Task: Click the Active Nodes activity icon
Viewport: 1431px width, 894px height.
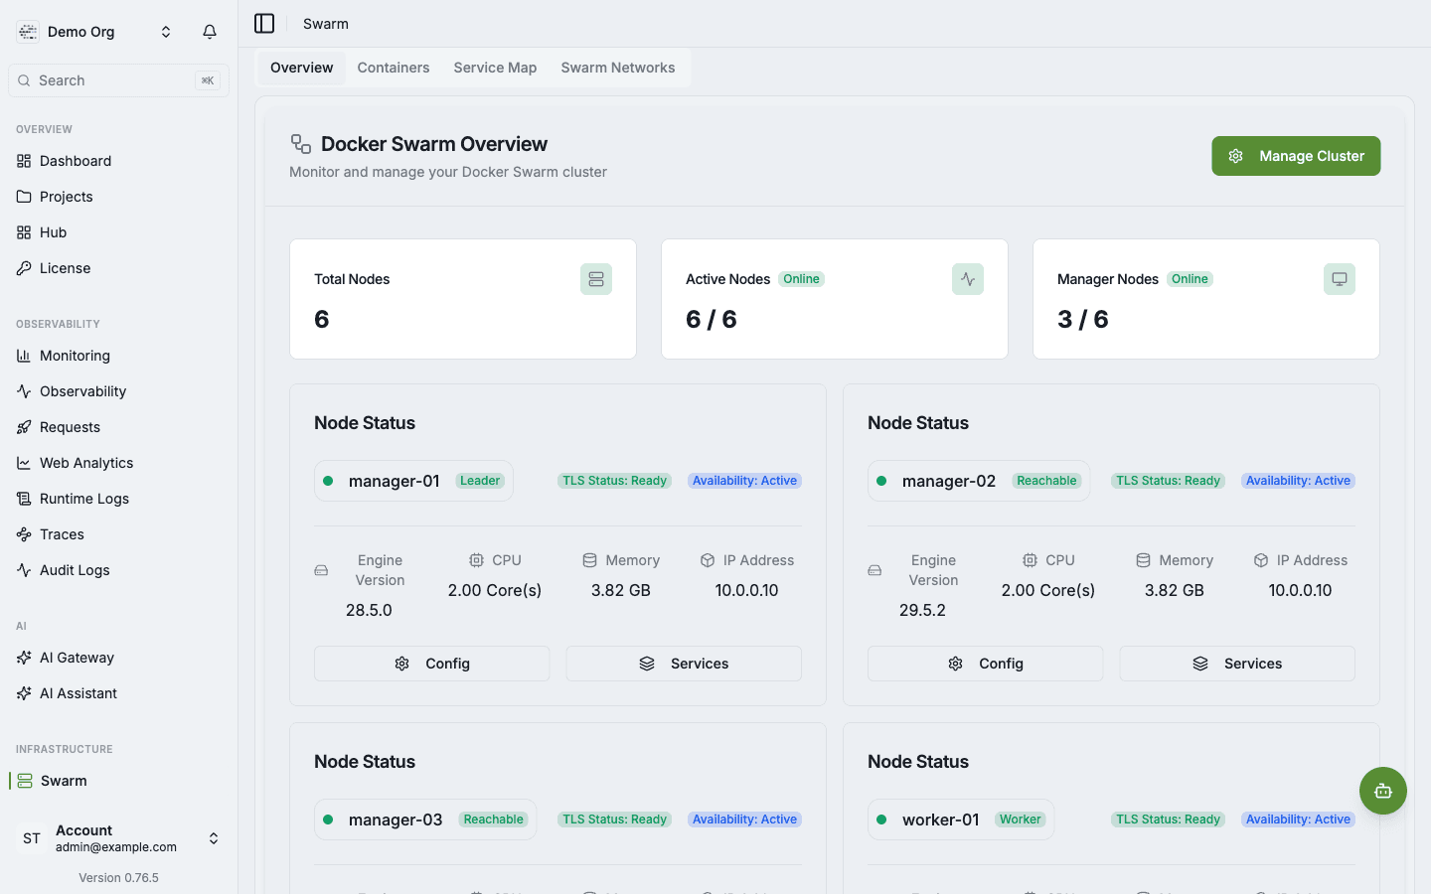Action: pyautogui.click(x=968, y=279)
